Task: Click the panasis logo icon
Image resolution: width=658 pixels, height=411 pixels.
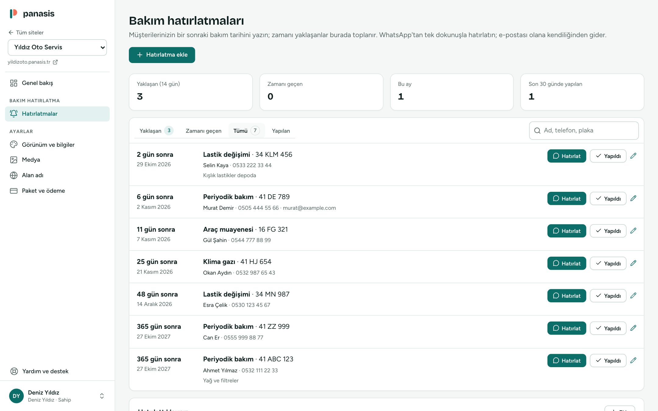Action: click(x=13, y=13)
